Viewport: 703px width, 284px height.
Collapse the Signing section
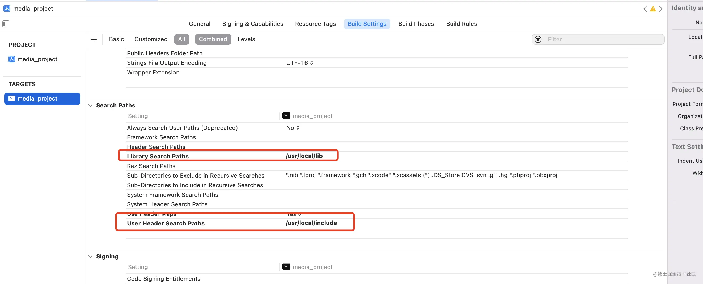click(x=90, y=256)
